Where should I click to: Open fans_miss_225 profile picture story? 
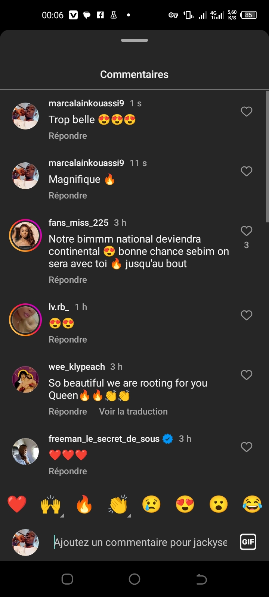(25, 235)
